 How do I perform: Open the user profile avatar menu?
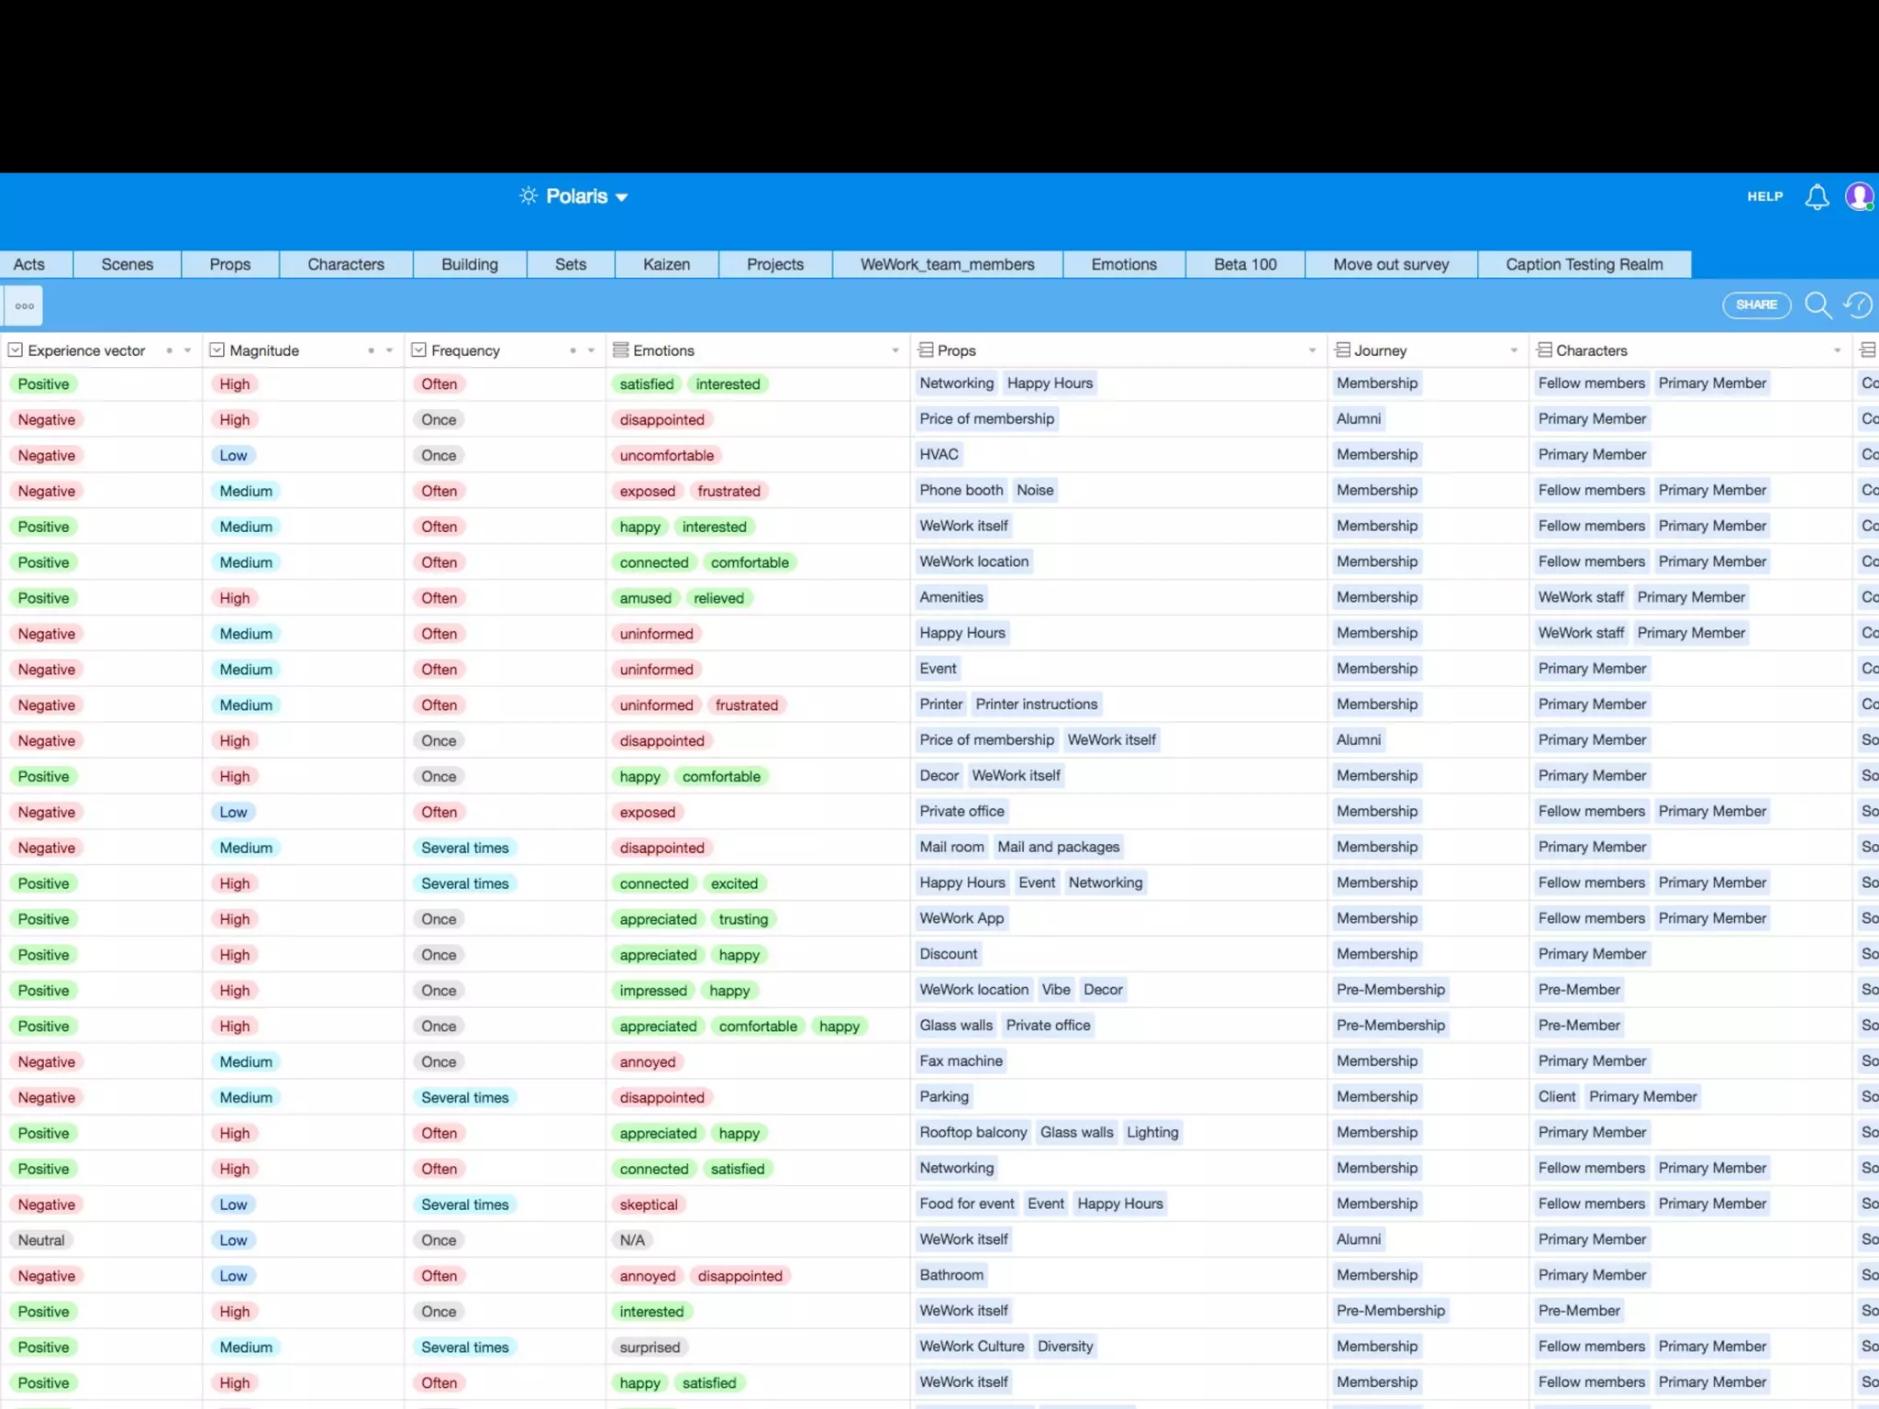point(1860,196)
